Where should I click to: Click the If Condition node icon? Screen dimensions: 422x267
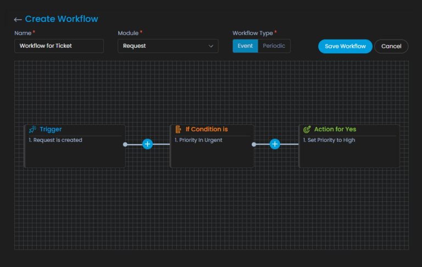click(178, 130)
